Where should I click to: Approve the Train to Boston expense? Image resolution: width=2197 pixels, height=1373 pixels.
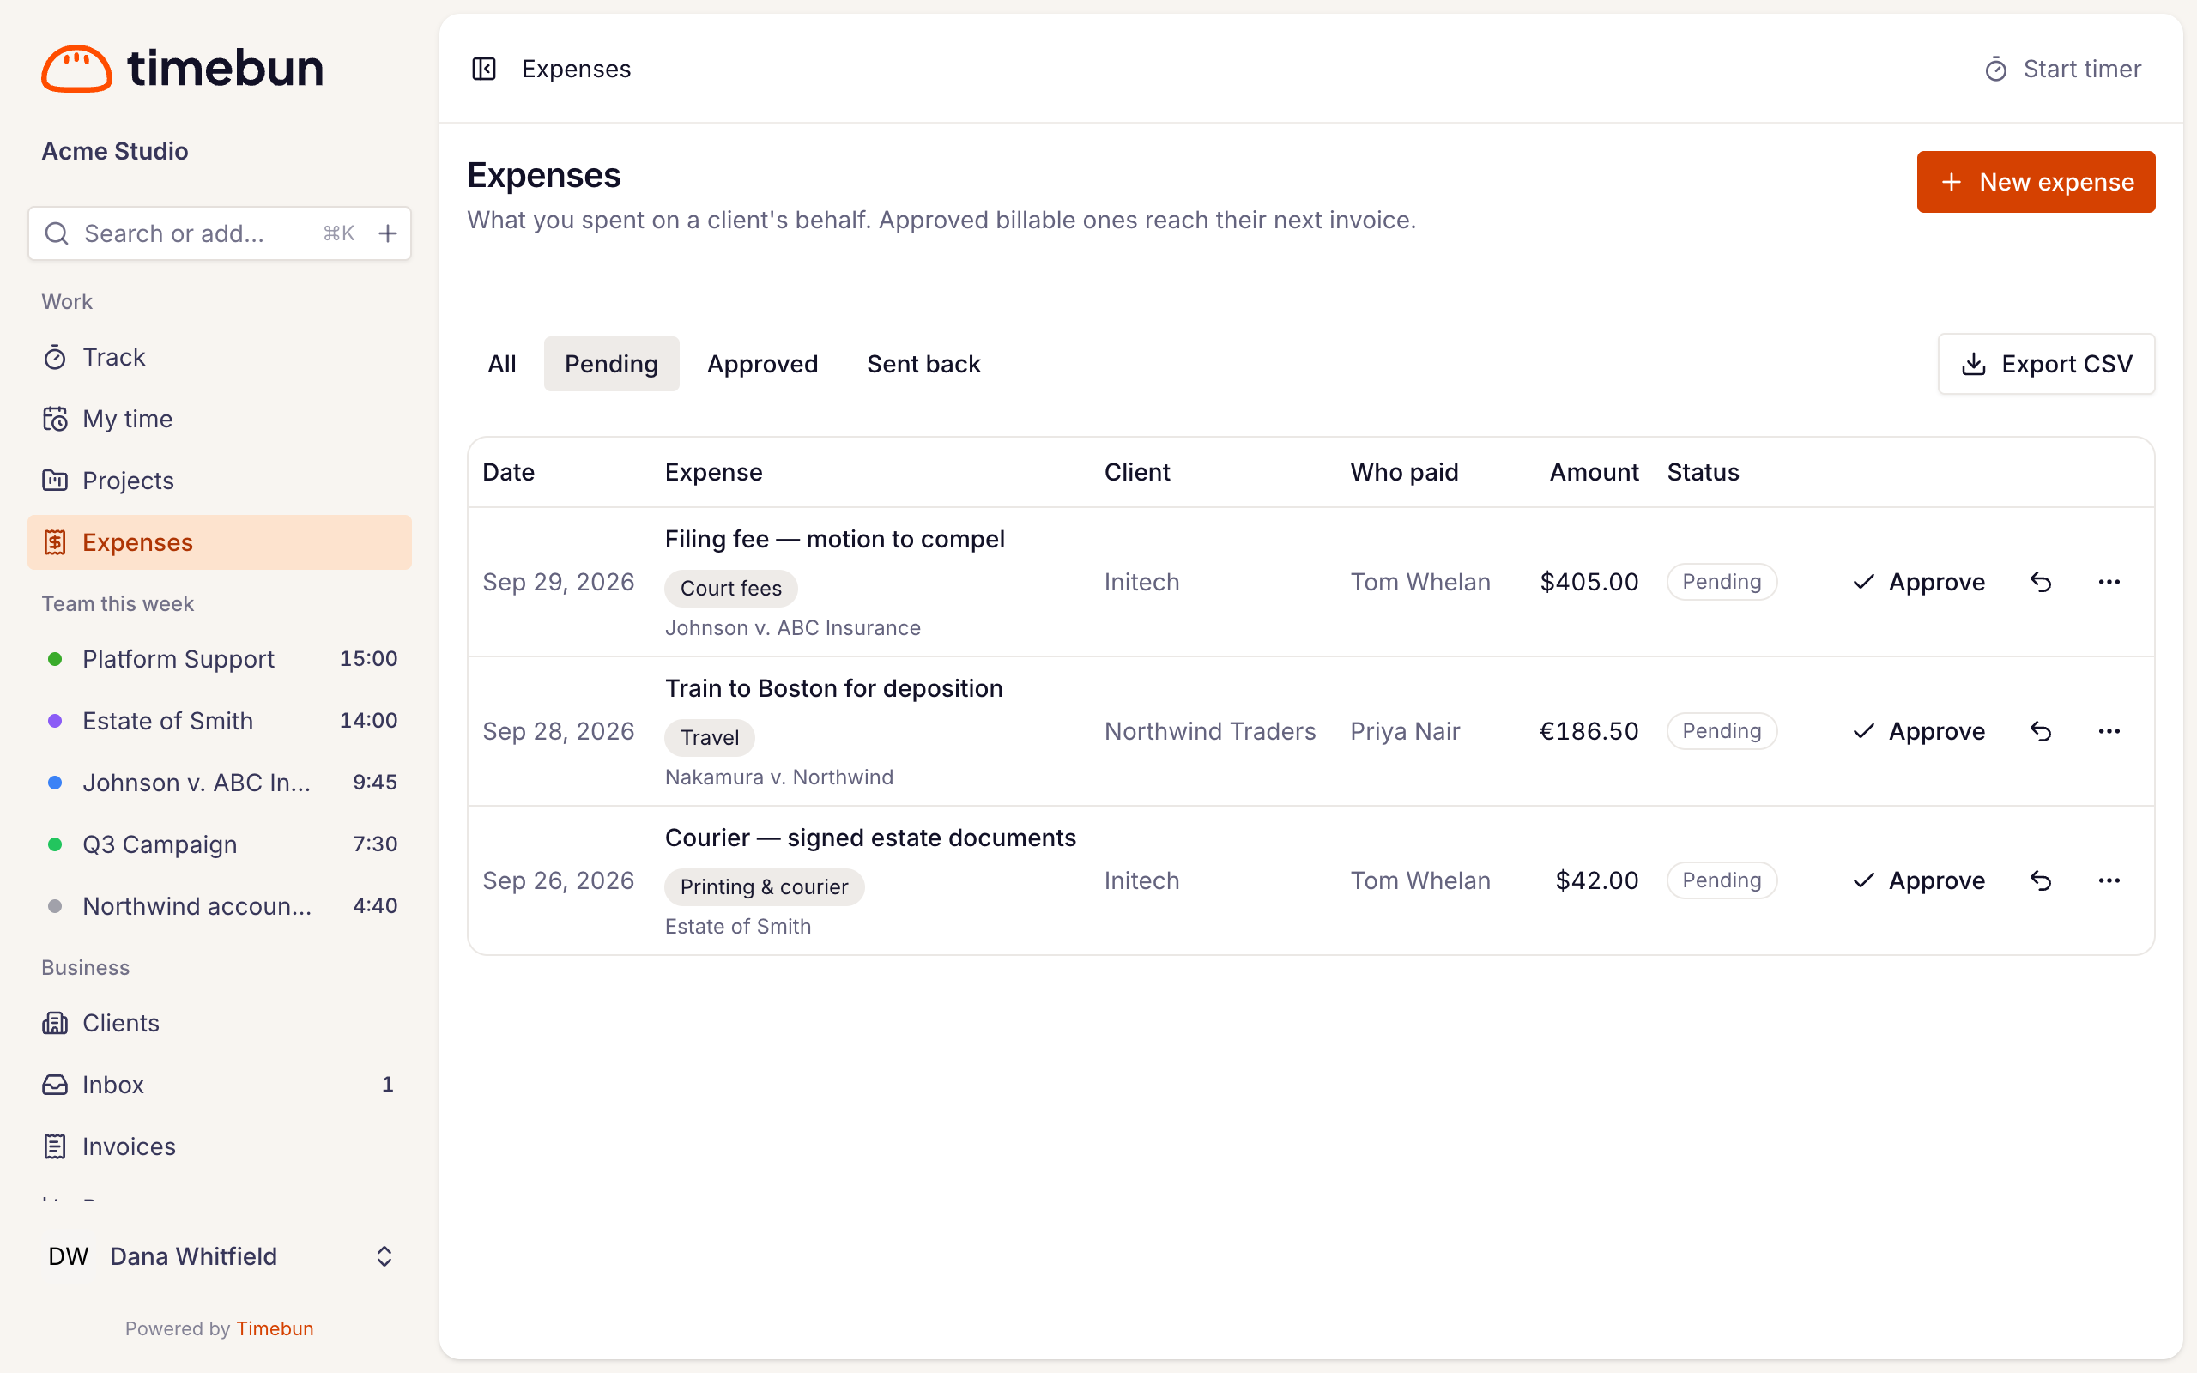1918,731
